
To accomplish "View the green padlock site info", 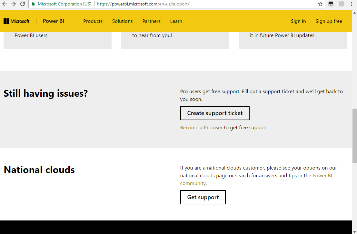I will point(33,4).
